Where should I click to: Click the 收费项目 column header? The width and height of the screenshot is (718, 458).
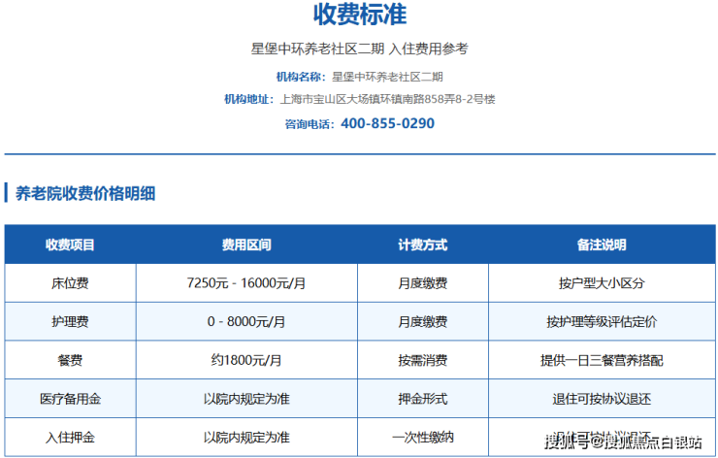[70, 245]
